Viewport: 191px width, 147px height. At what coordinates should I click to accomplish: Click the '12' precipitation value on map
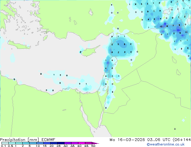point(161,27)
